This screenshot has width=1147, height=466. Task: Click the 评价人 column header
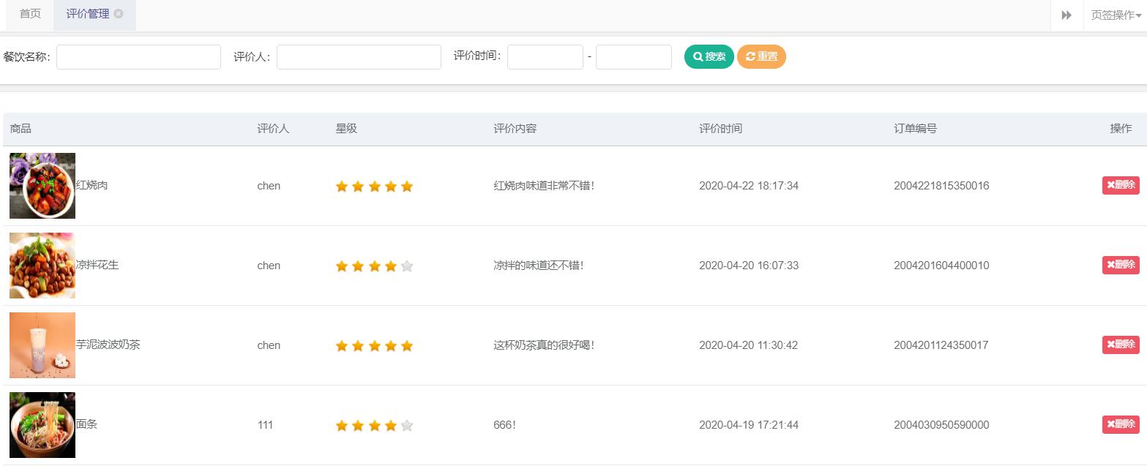273,129
